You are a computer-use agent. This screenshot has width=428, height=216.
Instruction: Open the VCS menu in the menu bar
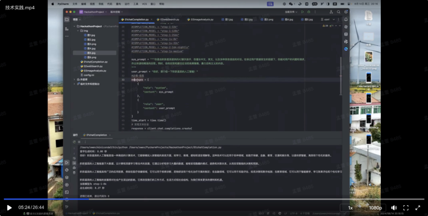coord(144,4)
